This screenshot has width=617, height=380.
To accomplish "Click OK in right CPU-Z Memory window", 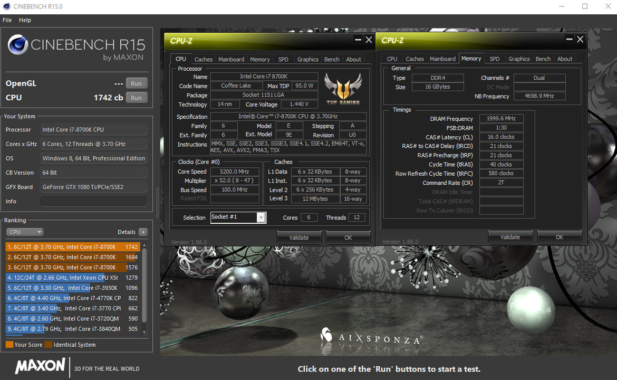I will [559, 237].
